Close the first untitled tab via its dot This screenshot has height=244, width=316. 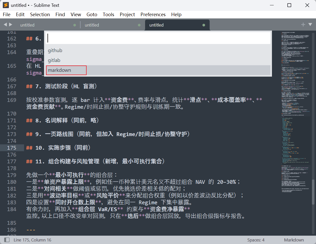pyautogui.click(x=74, y=25)
